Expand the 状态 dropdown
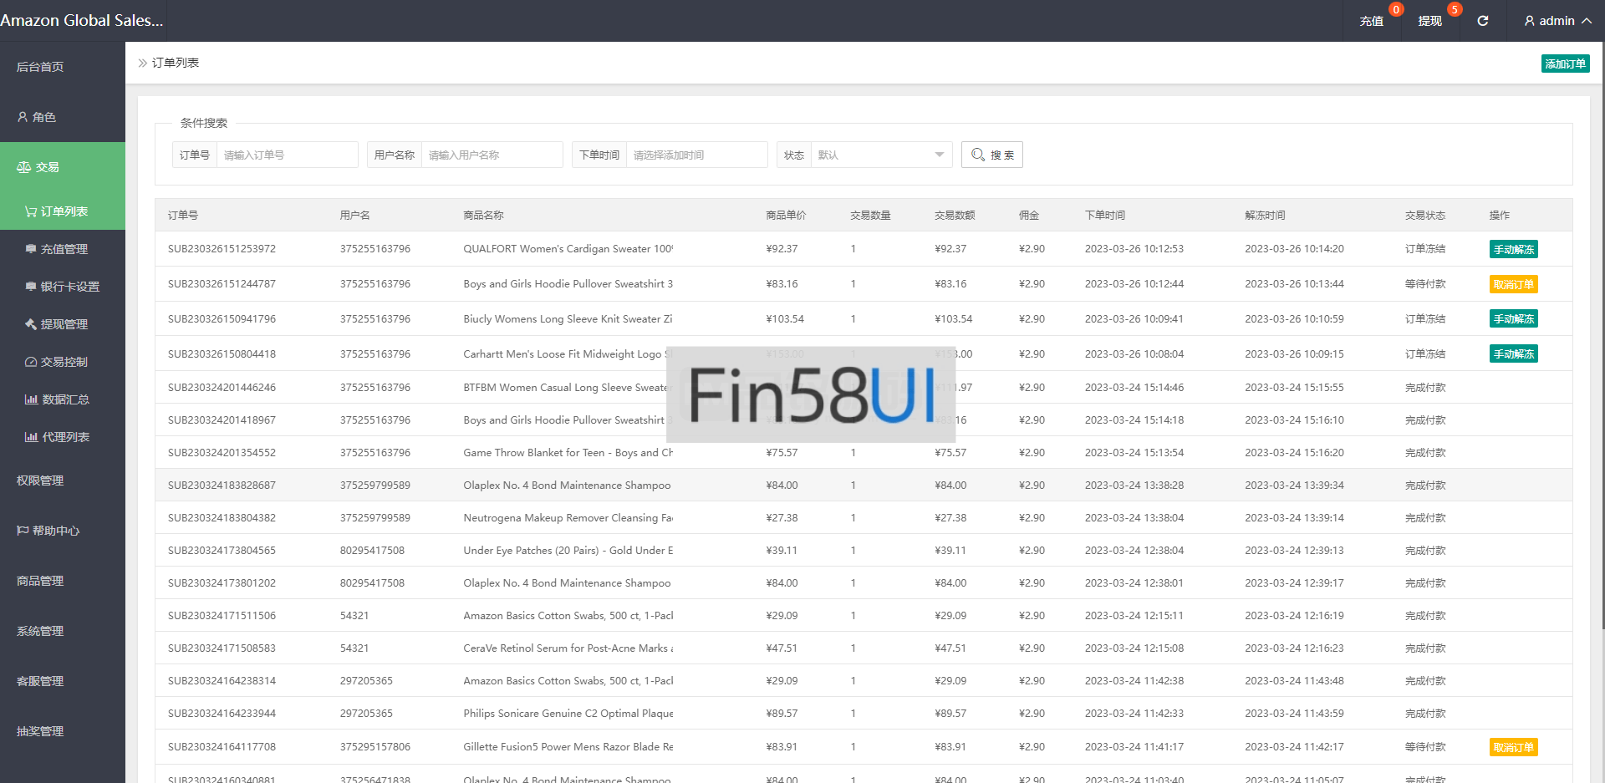 click(880, 155)
